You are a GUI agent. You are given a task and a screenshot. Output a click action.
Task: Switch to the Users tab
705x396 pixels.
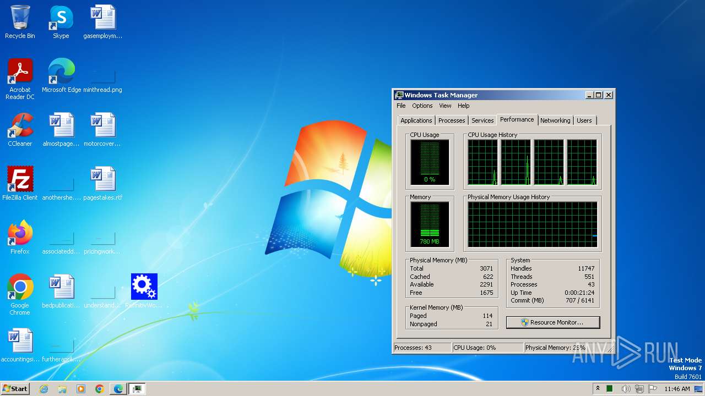[584, 120]
